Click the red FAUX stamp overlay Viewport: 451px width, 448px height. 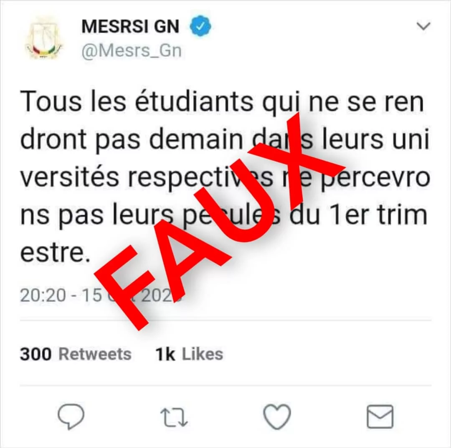[x=219, y=221]
